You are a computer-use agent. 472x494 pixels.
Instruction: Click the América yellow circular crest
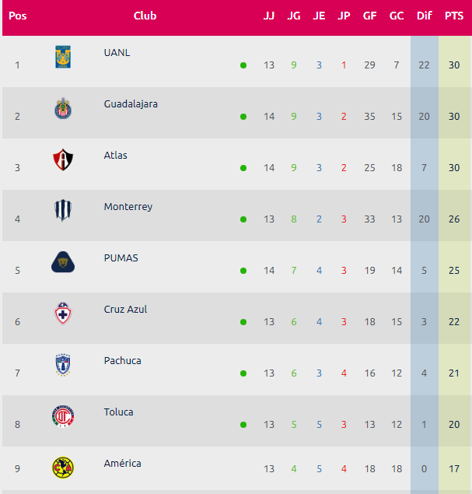point(63,468)
